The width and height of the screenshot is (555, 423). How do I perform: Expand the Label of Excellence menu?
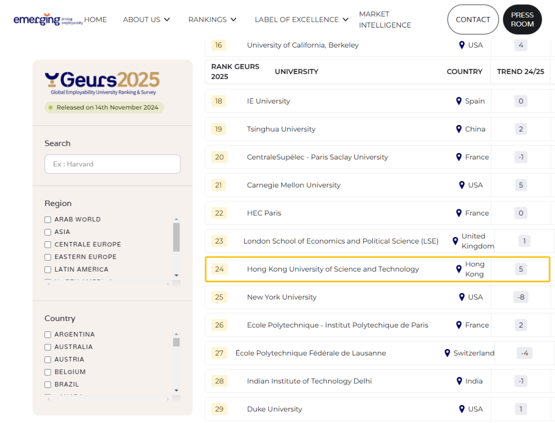pyautogui.click(x=301, y=20)
